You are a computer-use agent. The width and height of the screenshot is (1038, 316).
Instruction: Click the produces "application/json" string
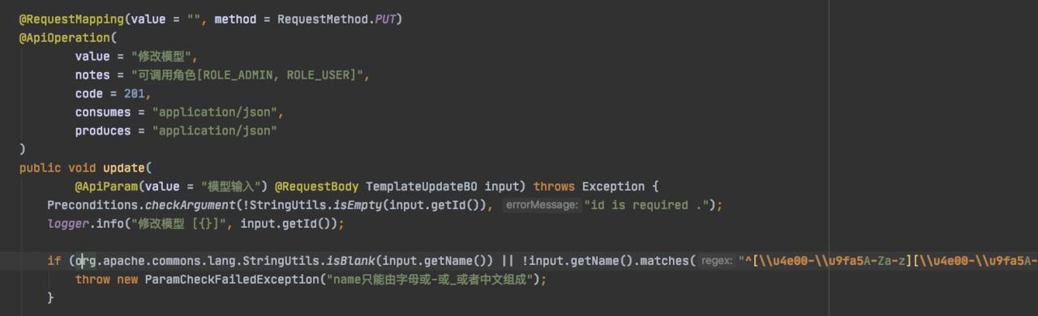pyautogui.click(x=215, y=130)
